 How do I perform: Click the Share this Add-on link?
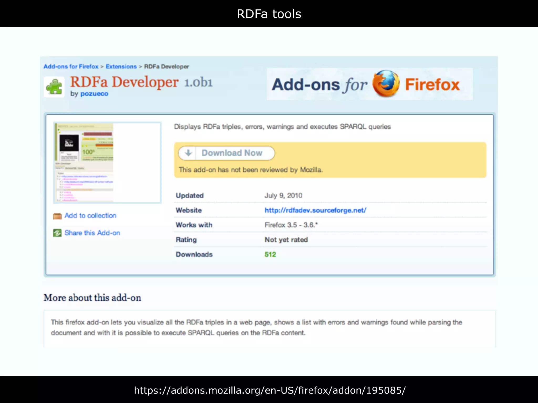tap(92, 233)
